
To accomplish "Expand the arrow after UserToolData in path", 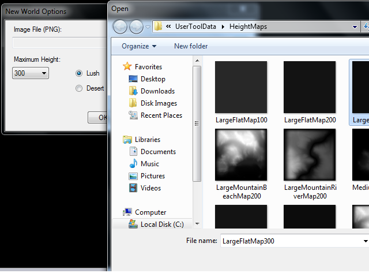I will [x=223, y=27].
